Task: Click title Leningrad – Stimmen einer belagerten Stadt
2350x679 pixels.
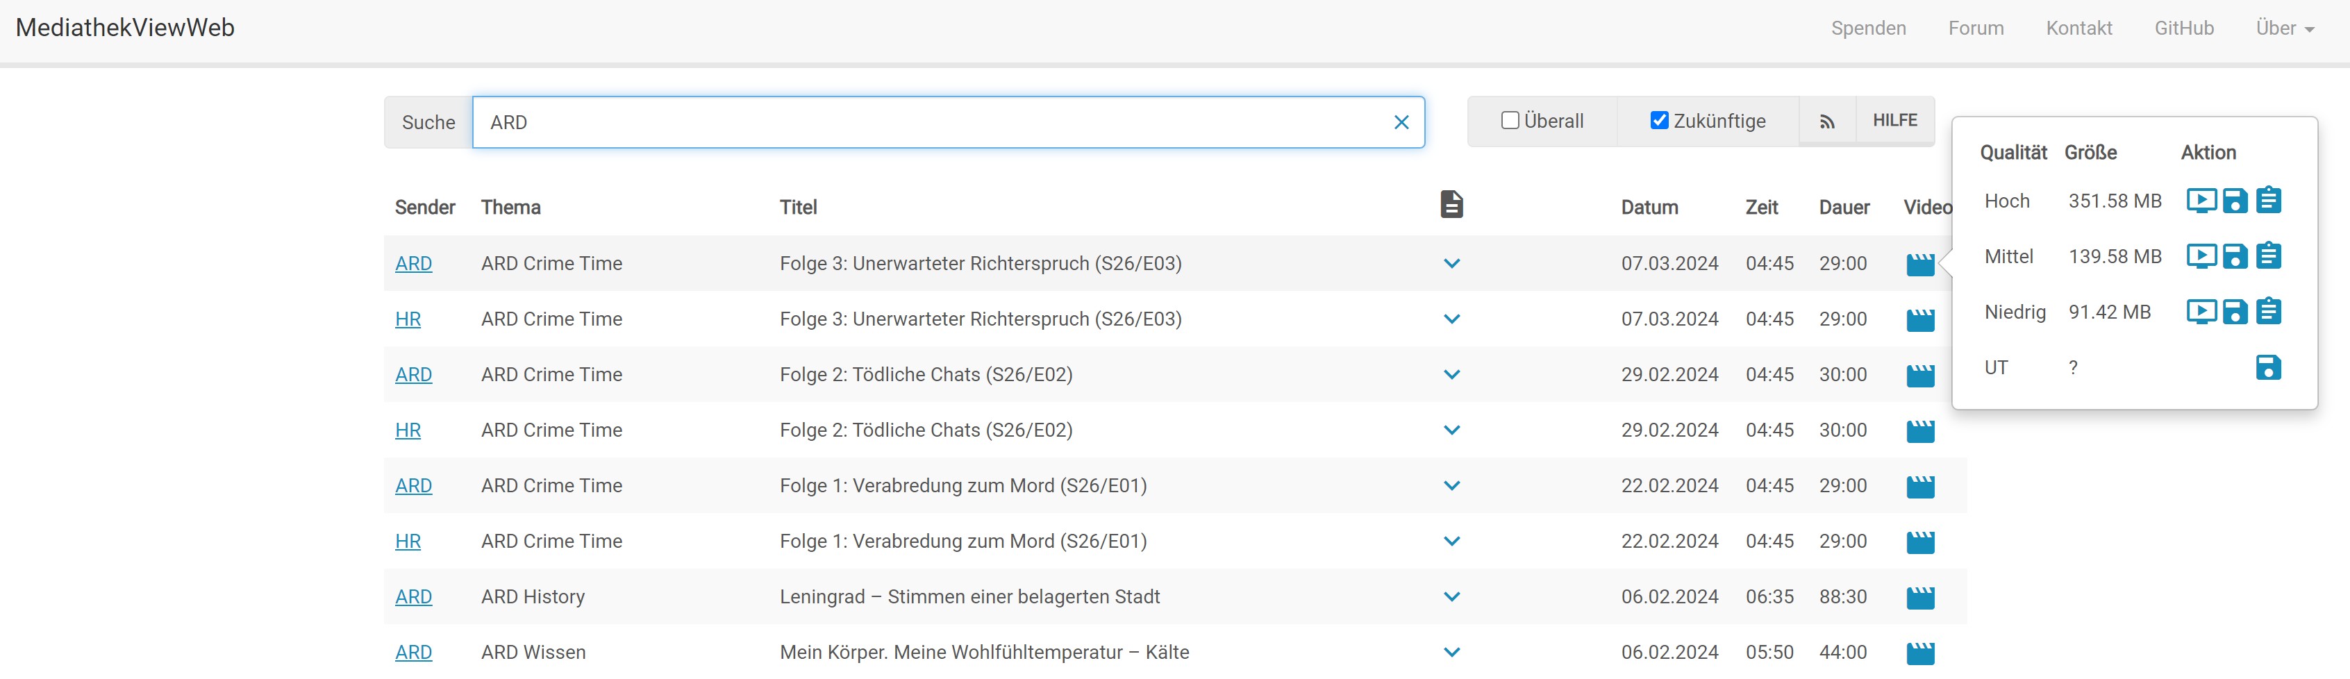Action: pyautogui.click(x=969, y=598)
